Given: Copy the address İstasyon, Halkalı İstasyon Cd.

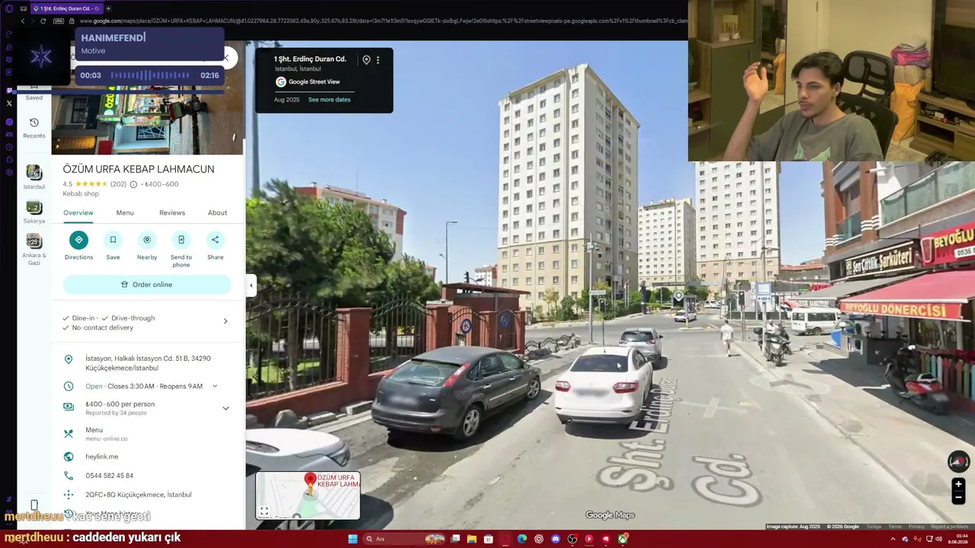Looking at the screenshot, I should click(147, 363).
